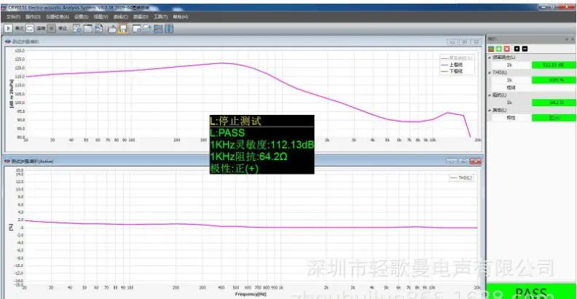Click the 连续 label in the toolbar
577x299 pixels.
pyautogui.click(x=41, y=28)
